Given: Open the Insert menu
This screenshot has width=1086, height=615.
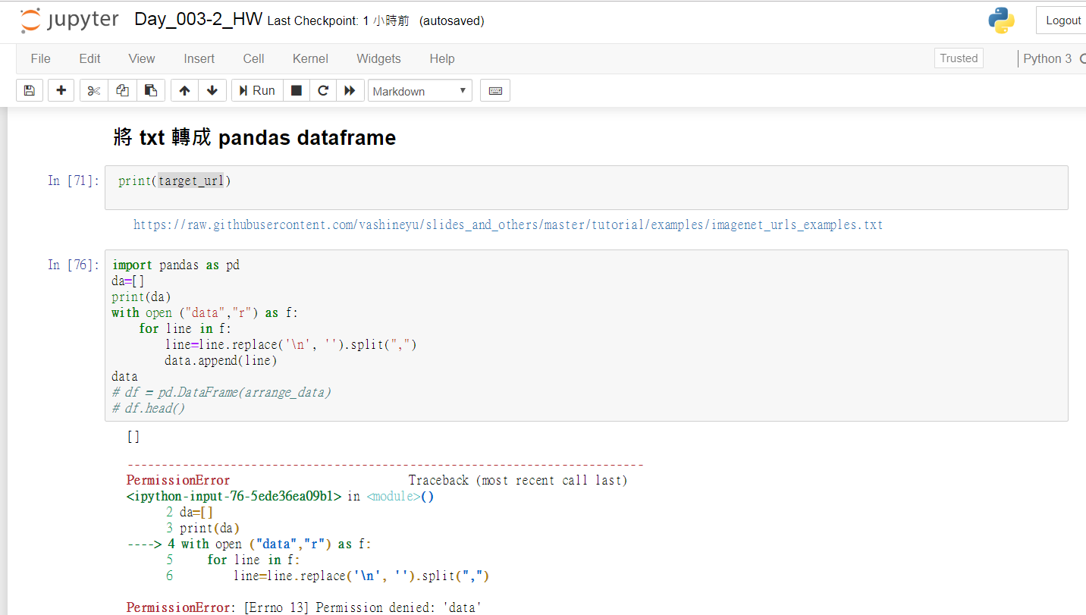Looking at the screenshot, I should pos(199,58).
